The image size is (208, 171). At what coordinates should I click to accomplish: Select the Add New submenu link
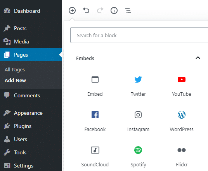[15, 81]
